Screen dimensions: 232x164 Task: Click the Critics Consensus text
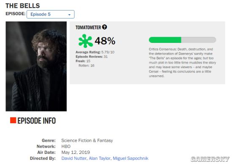[182, 63]
